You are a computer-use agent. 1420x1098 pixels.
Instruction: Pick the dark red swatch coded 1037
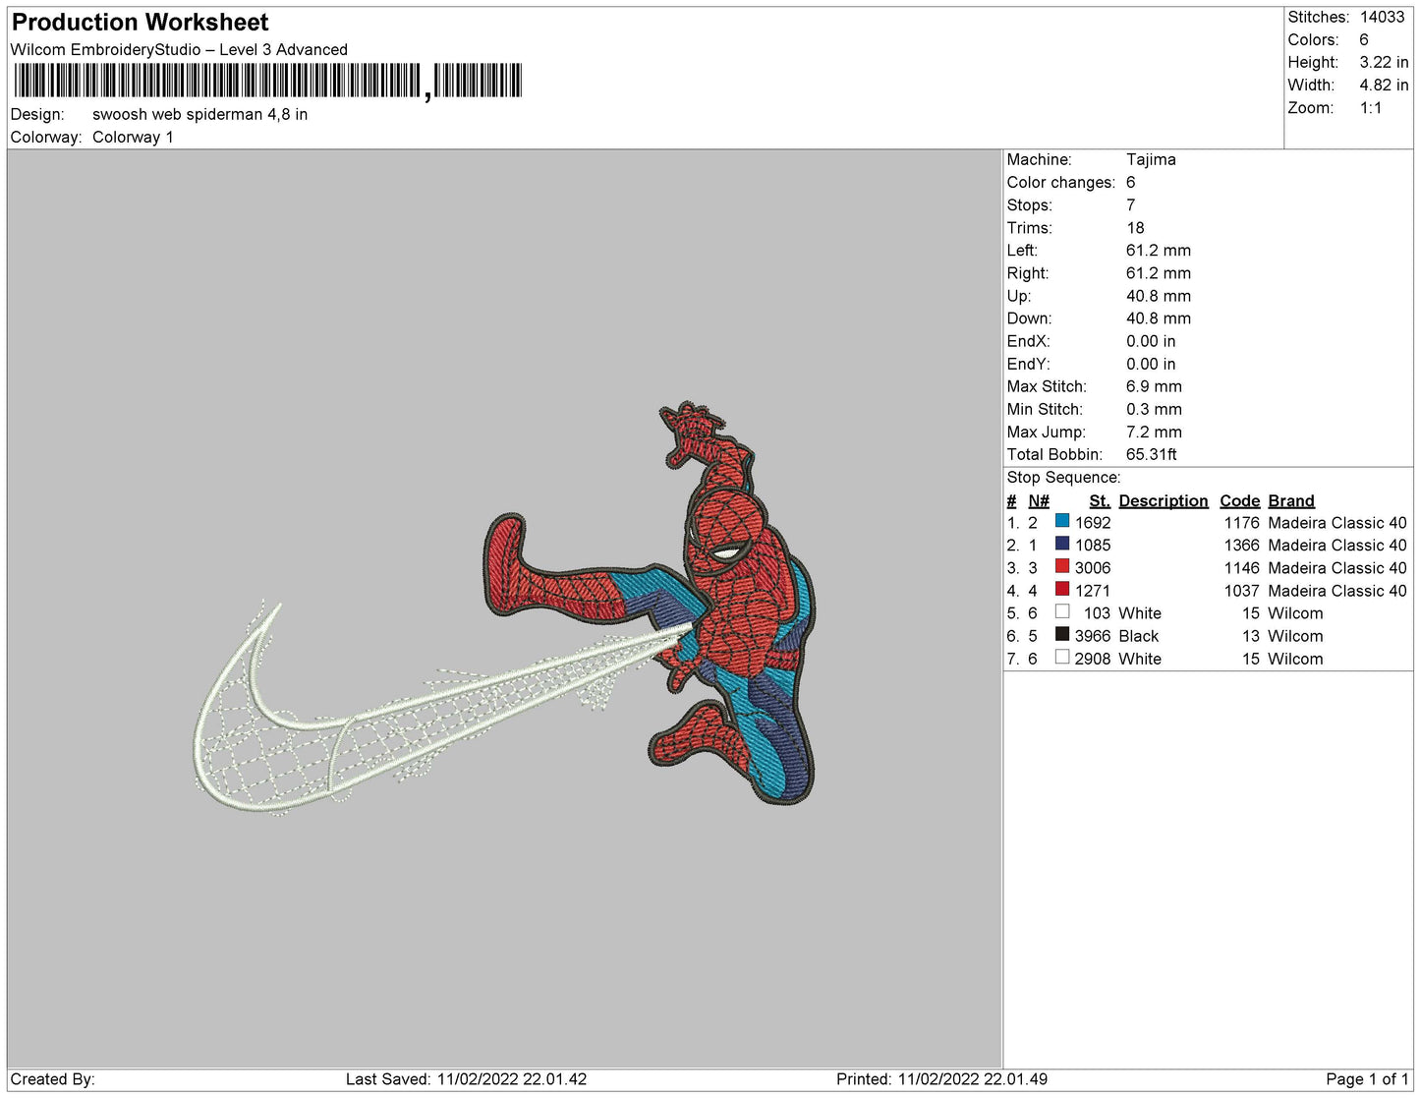pyautogui.click(x=1061, y=589)
